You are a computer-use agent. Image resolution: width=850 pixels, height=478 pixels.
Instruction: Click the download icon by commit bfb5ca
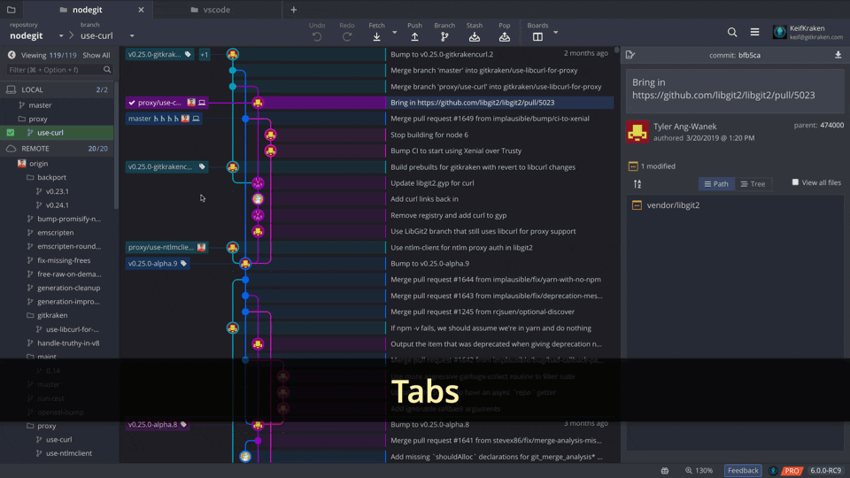point(838,55)
